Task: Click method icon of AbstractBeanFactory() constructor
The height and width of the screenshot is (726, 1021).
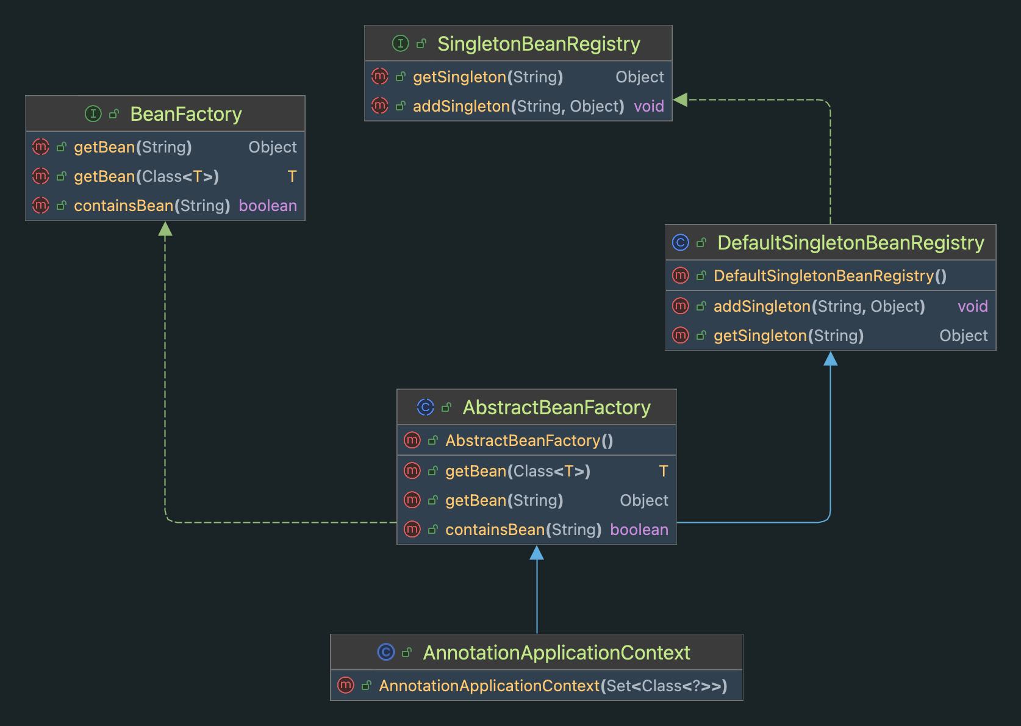Action: (x=412, y=440)
